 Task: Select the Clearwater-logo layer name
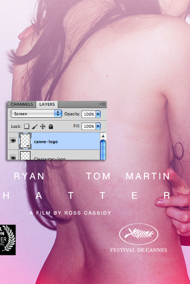50,158
